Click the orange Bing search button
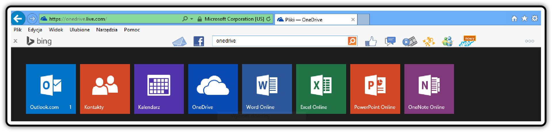Viewport: 552px width, 132px height. pyautogui.click(x=352, y=41)
